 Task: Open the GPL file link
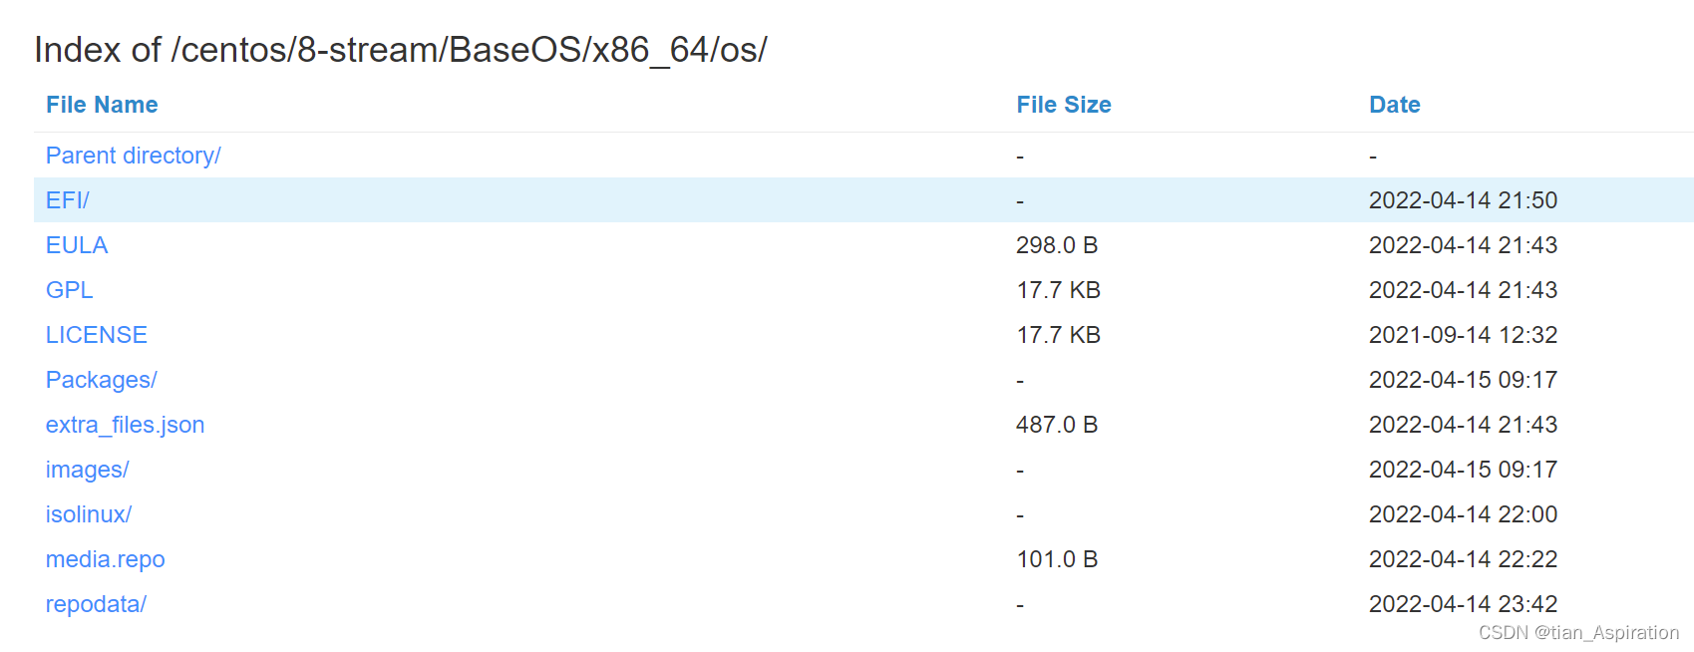pyautogui.click(x=69, y=289)
